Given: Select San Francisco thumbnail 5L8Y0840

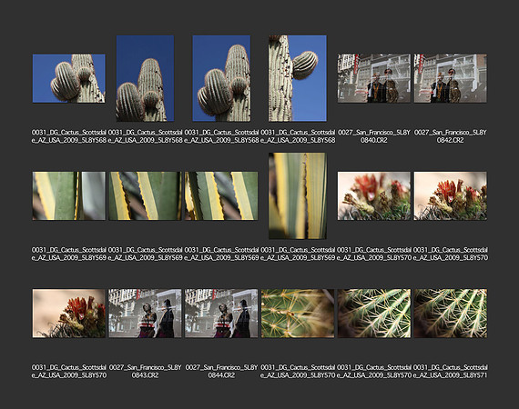Looking at the screenshot, I should pos(374,78).
